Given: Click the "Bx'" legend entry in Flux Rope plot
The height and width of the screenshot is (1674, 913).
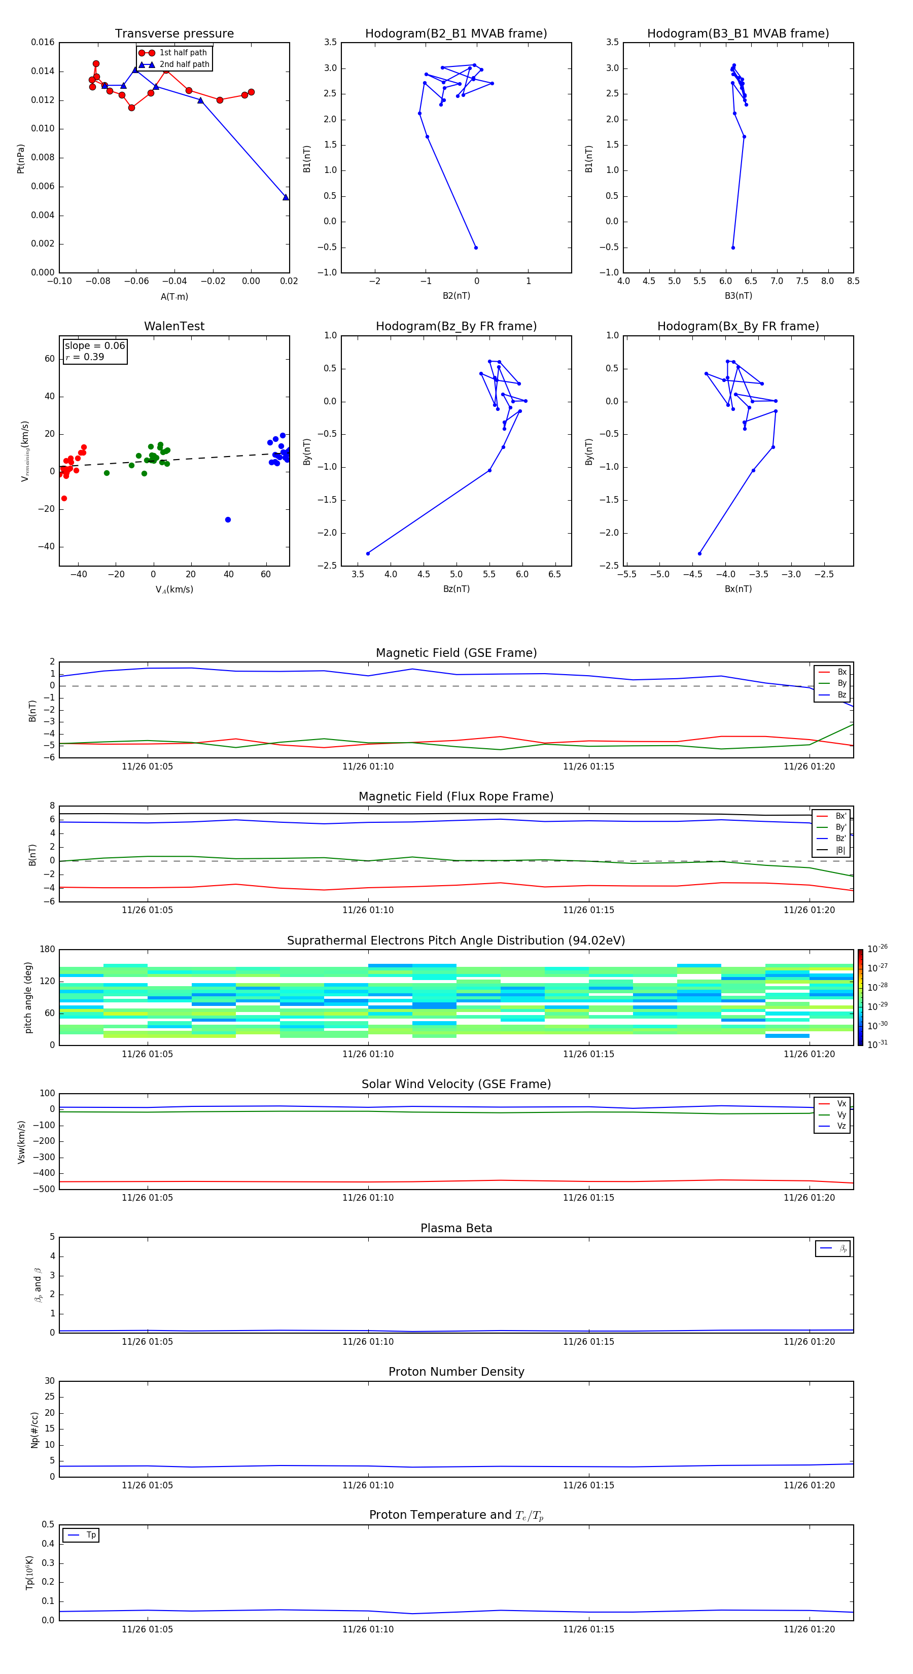Looking at the screenshot, I should click(832, 816).
